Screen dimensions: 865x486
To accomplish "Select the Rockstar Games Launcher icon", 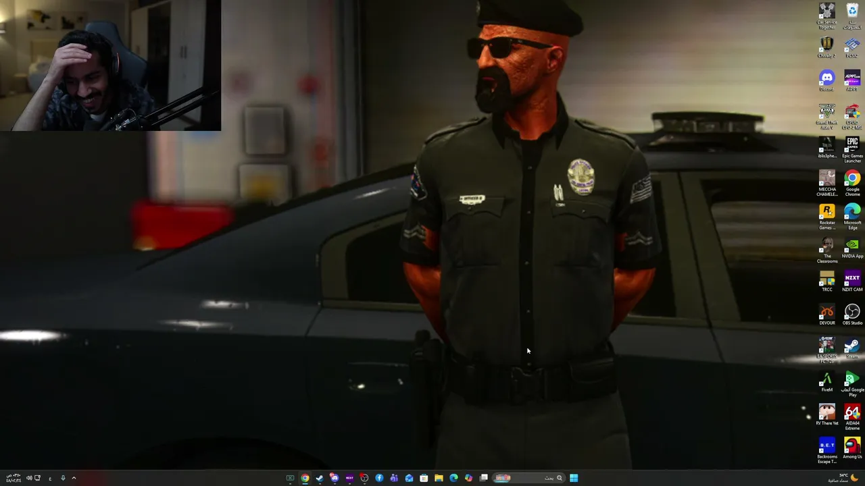I will point(826,217).
